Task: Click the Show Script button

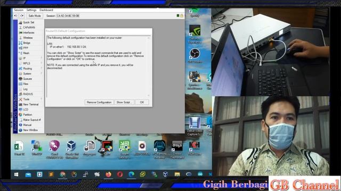Action: tap(124, 102)
